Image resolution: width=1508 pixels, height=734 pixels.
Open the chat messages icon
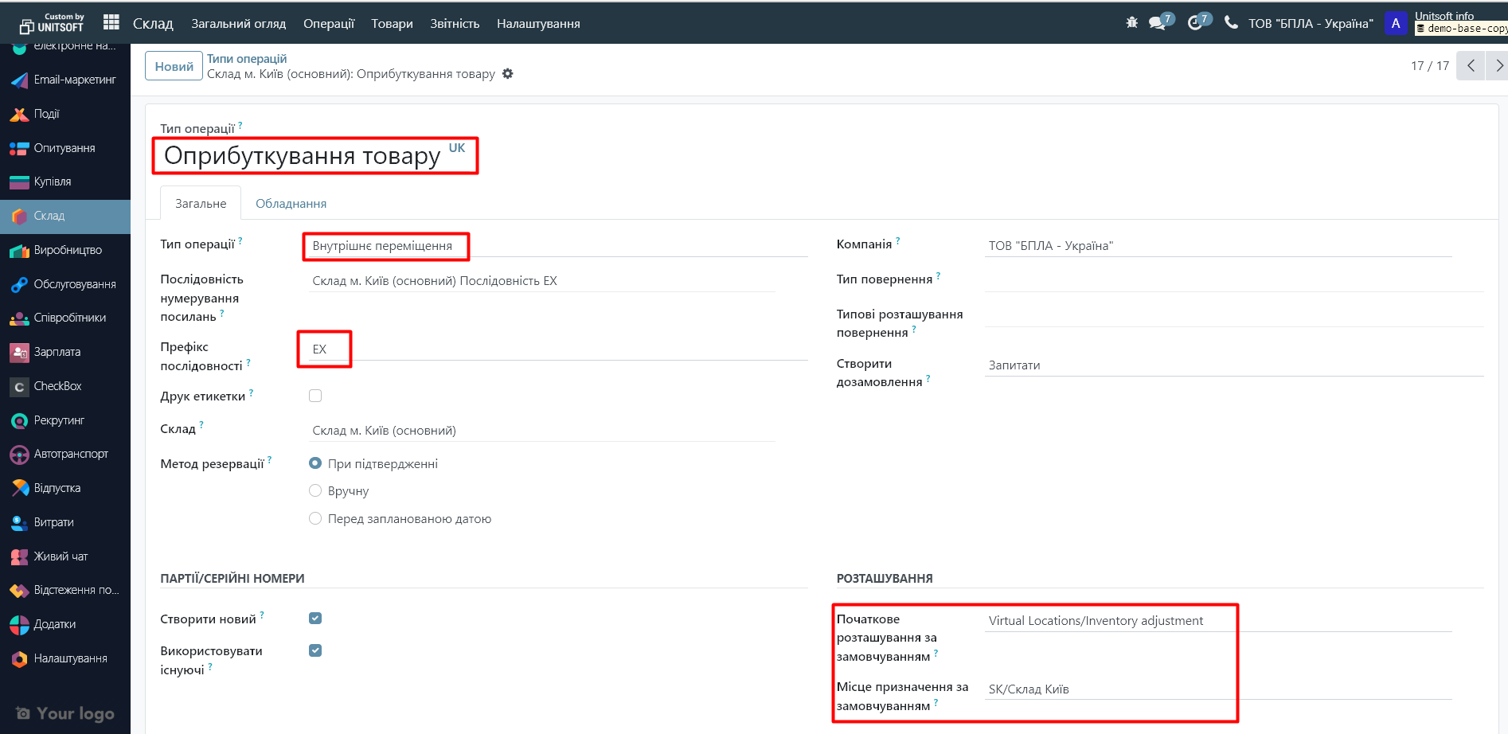(1158, 23)
